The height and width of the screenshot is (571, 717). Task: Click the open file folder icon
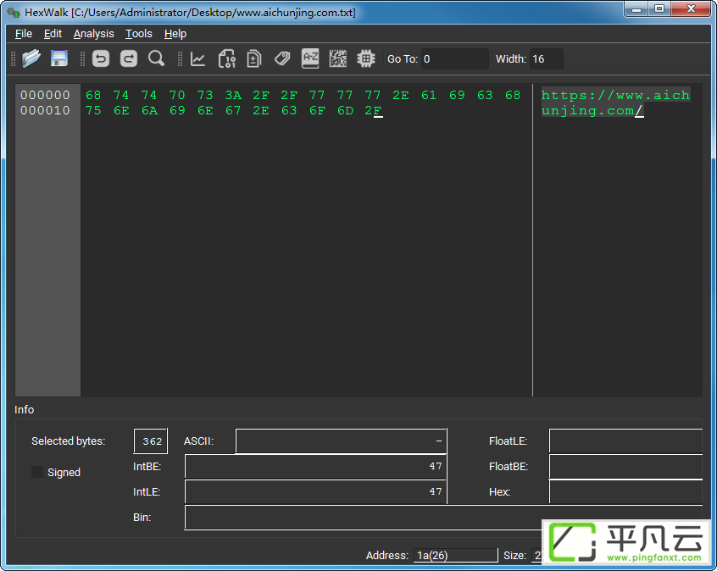31,58
